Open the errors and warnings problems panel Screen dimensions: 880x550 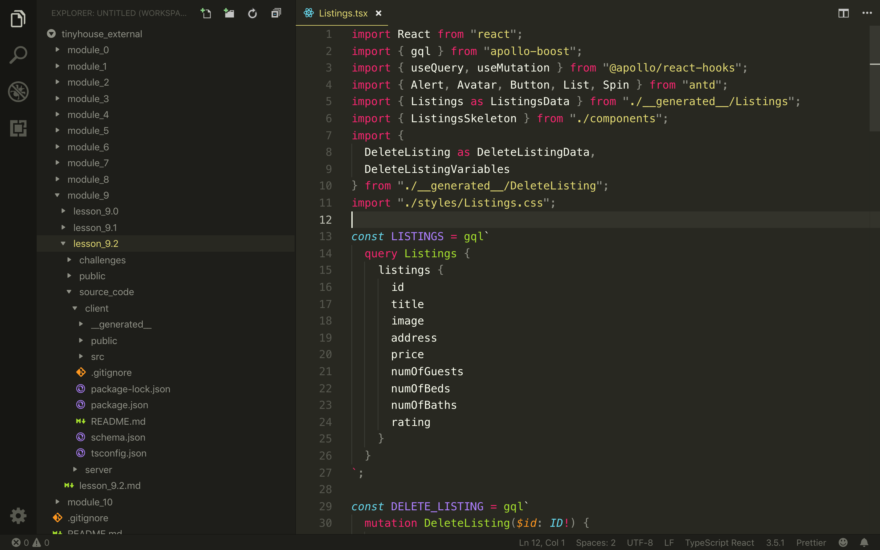(31, 542)
